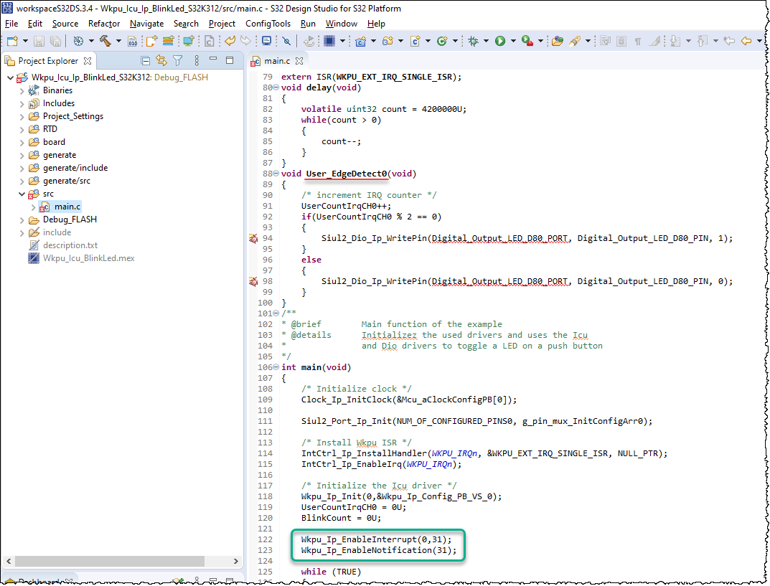Enable the Project Explorer filter funnel
This screenshot has height=586, width=770.
click(177, 61)
